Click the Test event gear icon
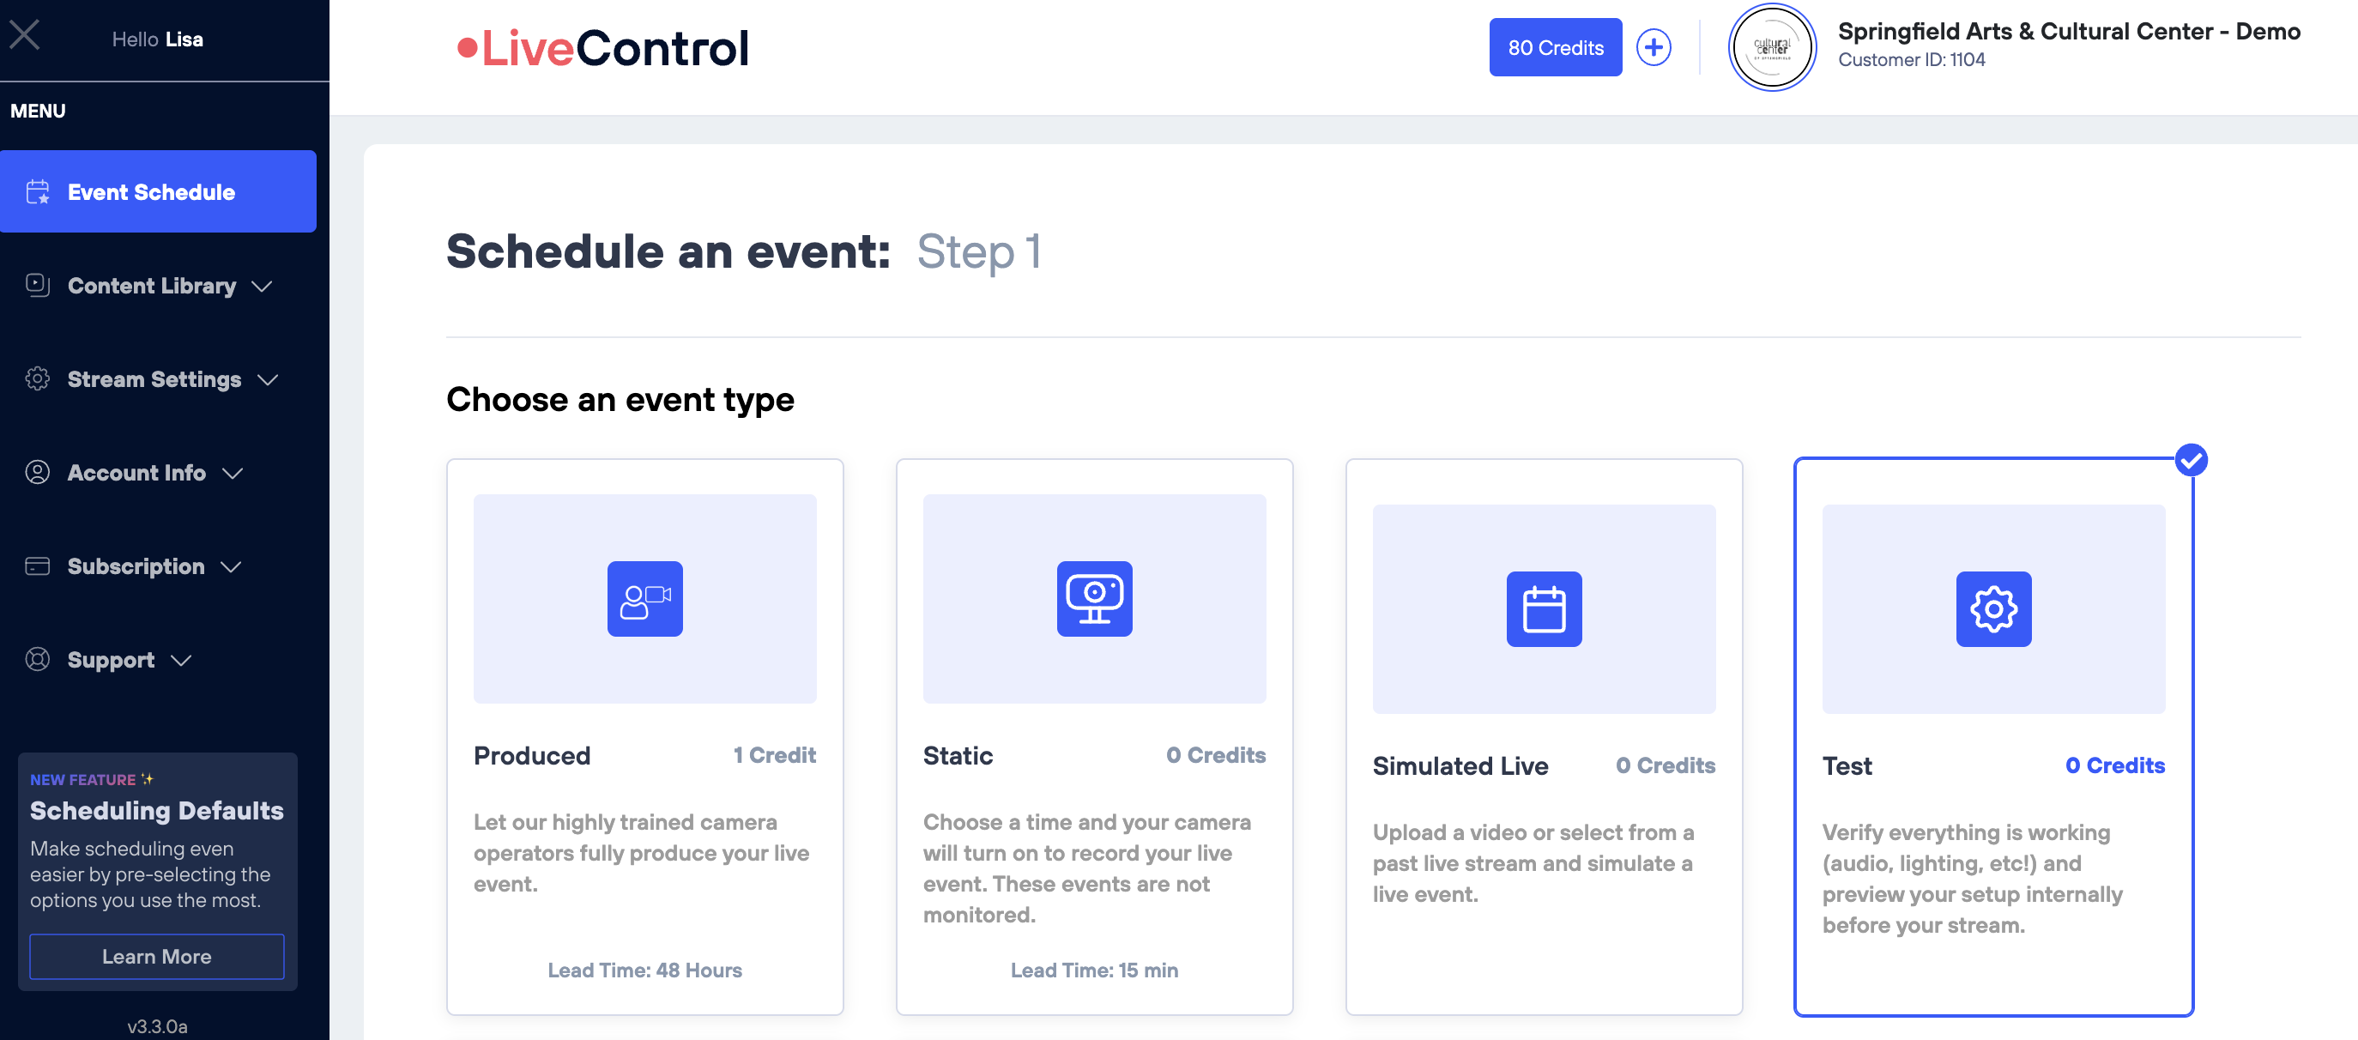Image resolution: width=2358 pixels, height=1040 pixels. (1992, 608)
